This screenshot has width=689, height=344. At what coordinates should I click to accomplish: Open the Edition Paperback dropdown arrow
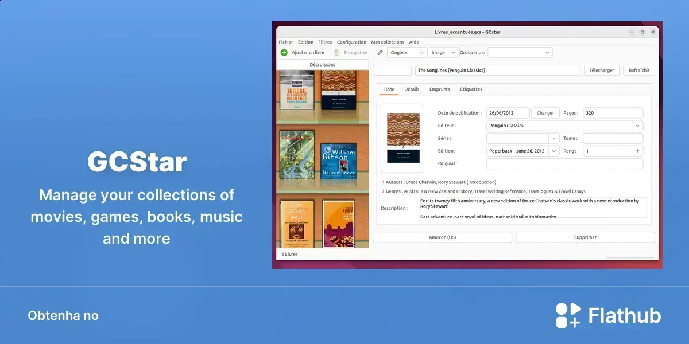pyautogui.click(x=553, y=151)
